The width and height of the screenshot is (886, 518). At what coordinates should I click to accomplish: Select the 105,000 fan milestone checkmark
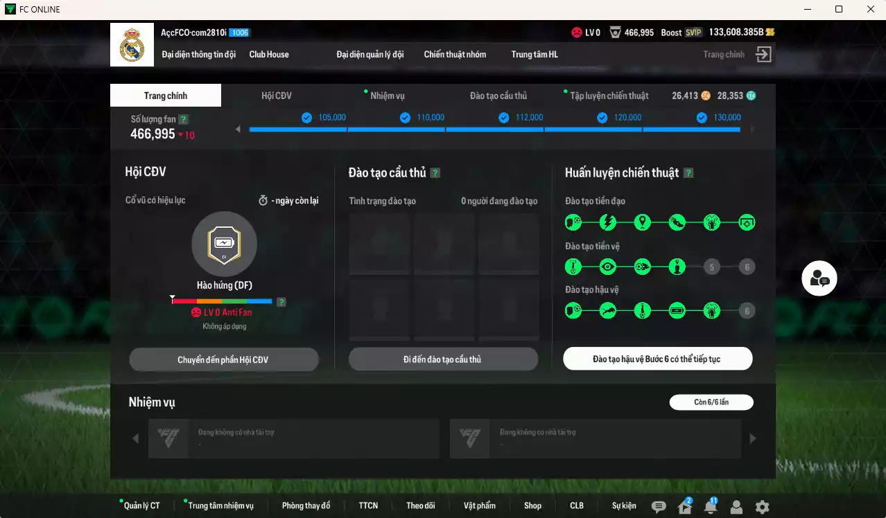click(x=306, y=118)
